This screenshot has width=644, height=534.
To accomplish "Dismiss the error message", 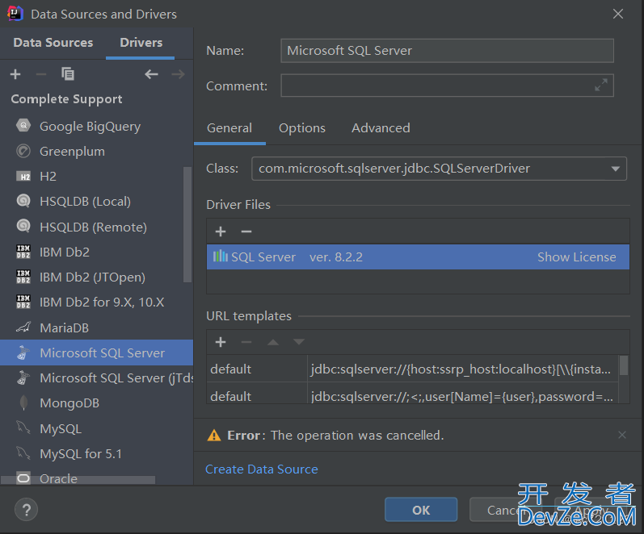I will pyautogui.click(x=622, y=435).
